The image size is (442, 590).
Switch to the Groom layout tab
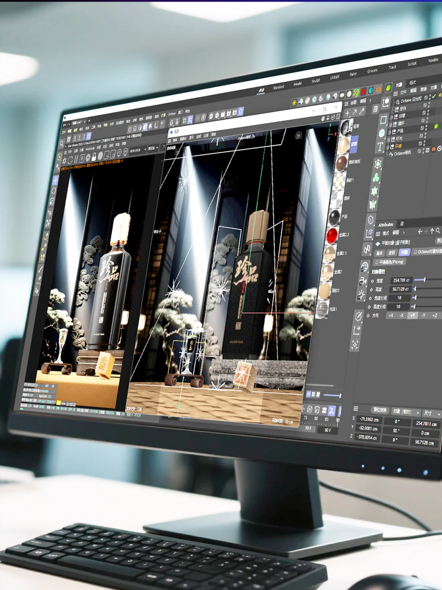tap(372, 71)
